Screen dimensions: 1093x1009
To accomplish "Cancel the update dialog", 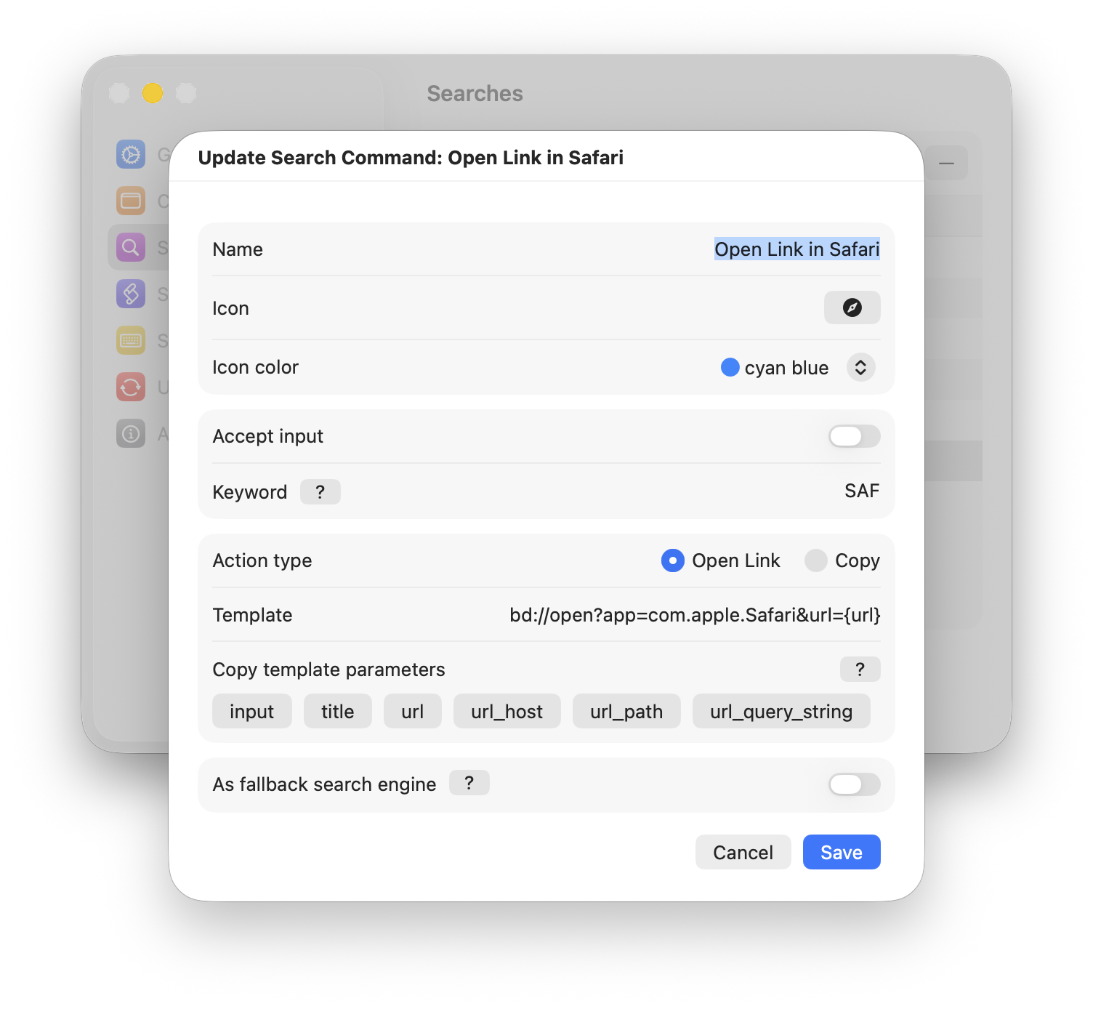I will coord(743,852).
